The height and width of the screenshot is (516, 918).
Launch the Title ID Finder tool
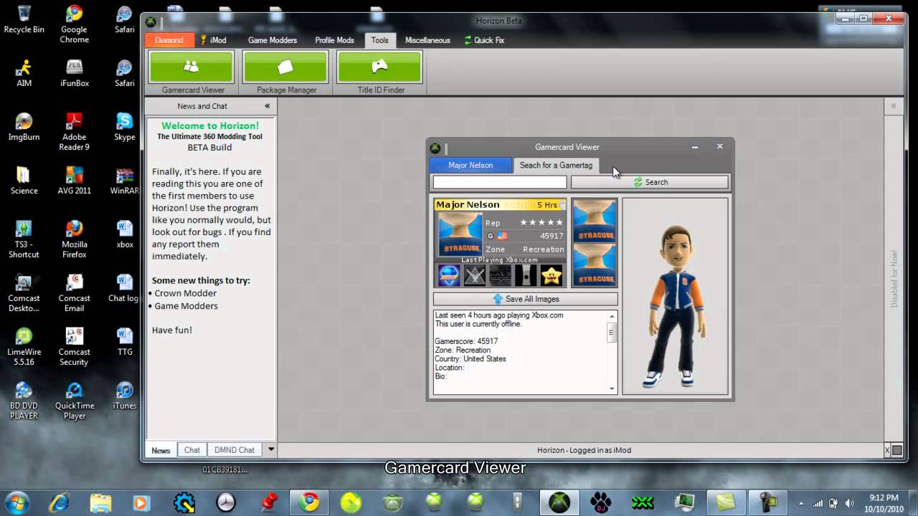tap(379, 67)
